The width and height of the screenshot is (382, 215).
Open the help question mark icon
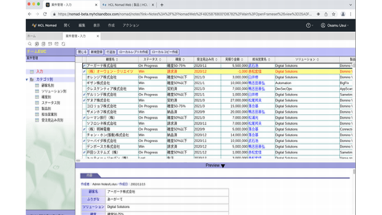(308, 25)
